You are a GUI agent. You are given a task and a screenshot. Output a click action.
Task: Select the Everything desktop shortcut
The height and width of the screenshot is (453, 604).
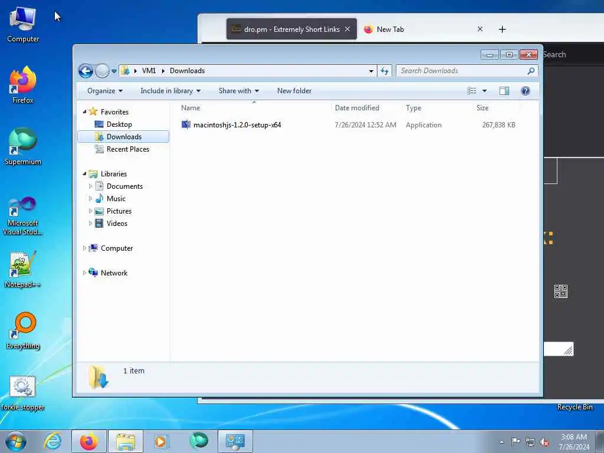(x=23, y=331)
